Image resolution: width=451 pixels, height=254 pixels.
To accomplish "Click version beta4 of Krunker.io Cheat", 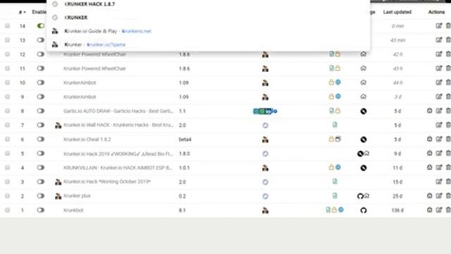I will pyautogui.click(x=185, y=140).
